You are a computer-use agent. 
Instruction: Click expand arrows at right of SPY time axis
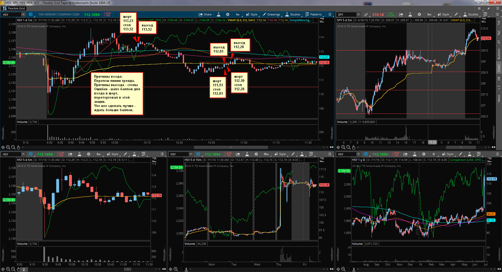(x=493, y=147)
